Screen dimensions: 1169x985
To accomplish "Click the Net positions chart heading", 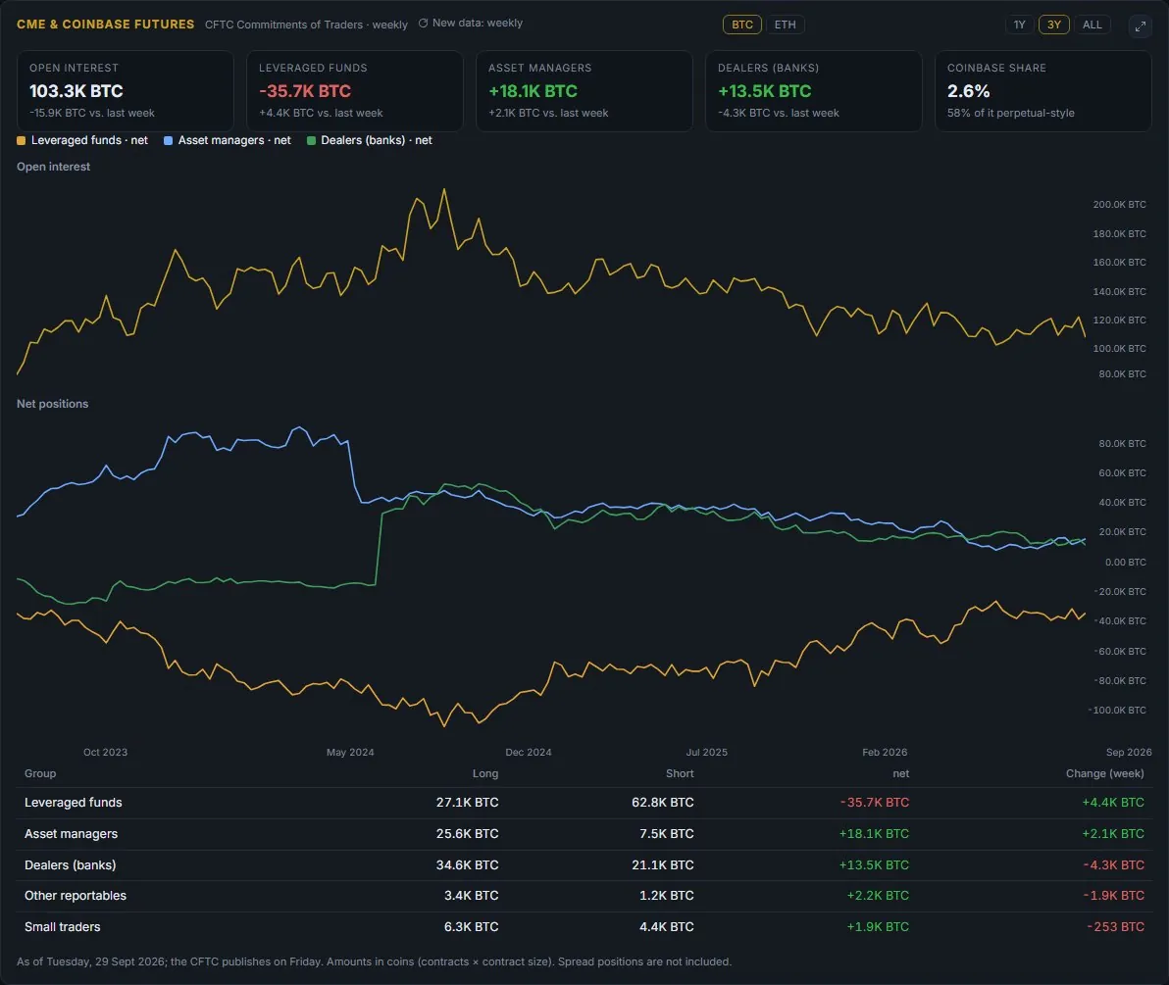I will (x=52, y=404).
